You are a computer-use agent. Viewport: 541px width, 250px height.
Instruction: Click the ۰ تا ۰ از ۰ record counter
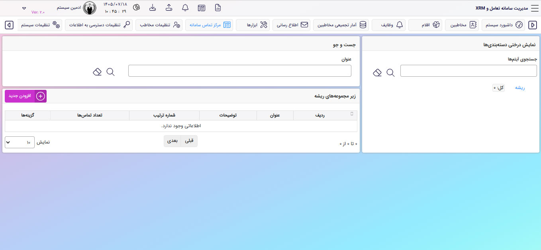pyautogui.click(x=348, y=143)
